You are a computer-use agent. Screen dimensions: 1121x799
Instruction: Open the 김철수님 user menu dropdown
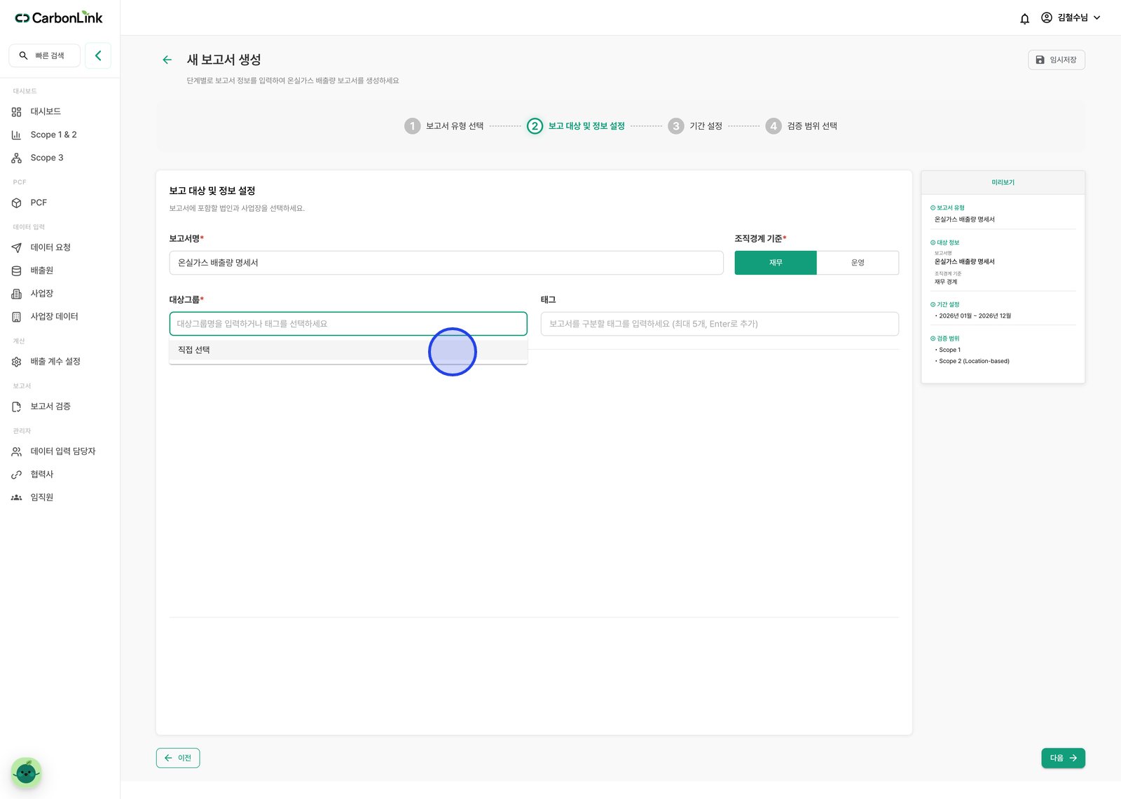[x=1071, y=18]
